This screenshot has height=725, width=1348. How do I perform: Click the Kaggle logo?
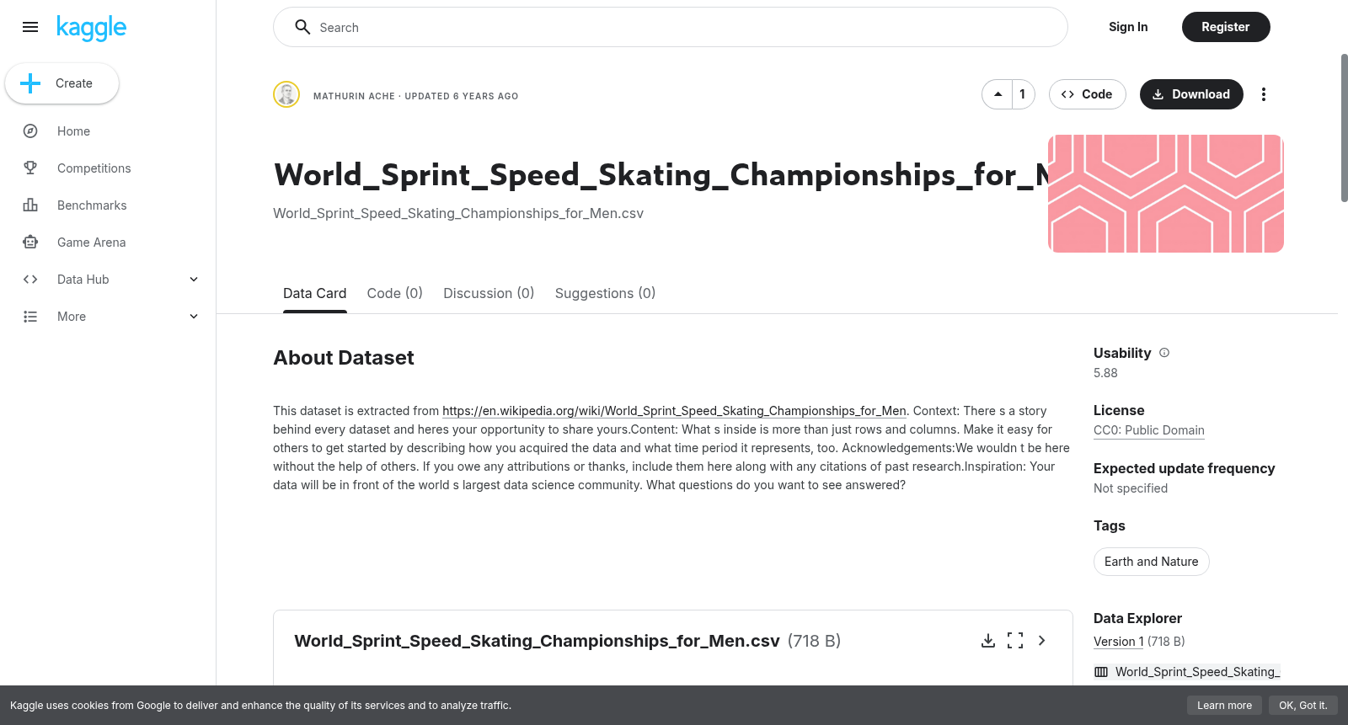point(91,28)
